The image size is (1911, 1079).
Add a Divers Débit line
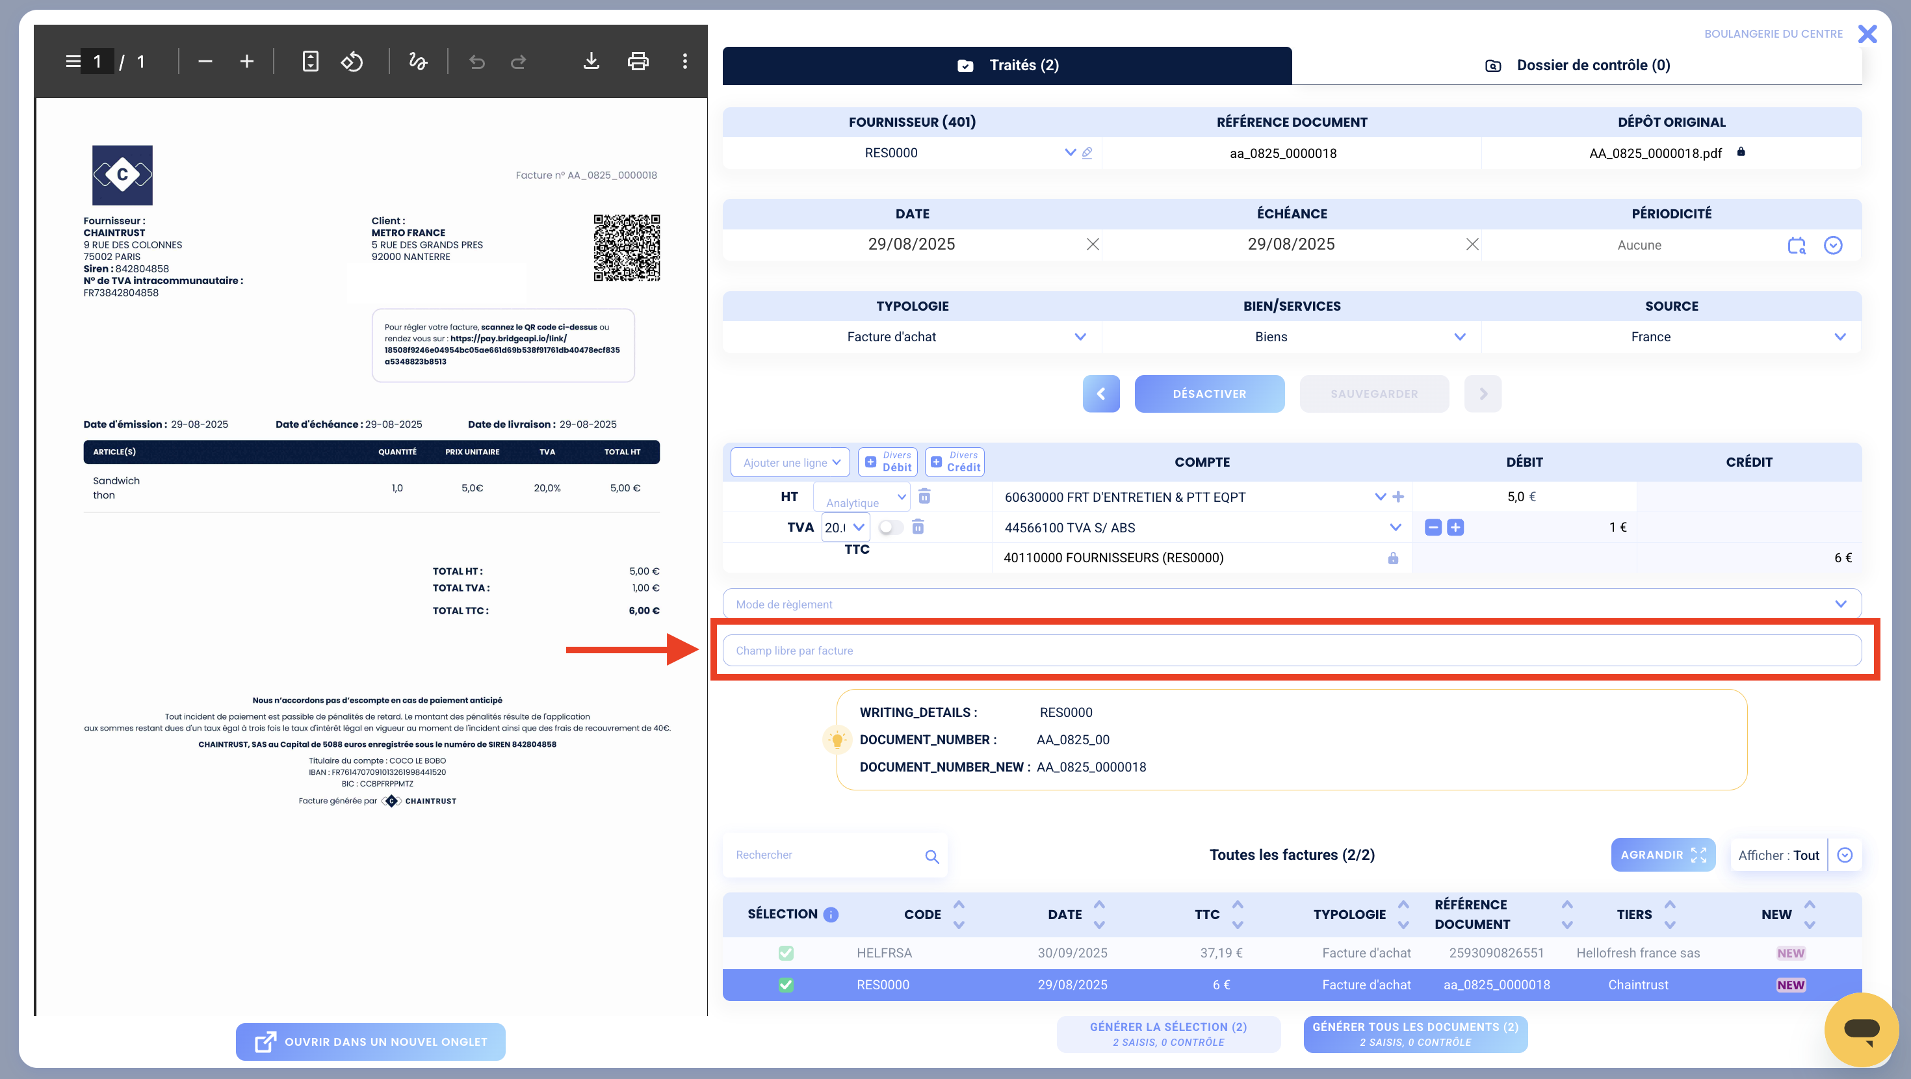888,461
